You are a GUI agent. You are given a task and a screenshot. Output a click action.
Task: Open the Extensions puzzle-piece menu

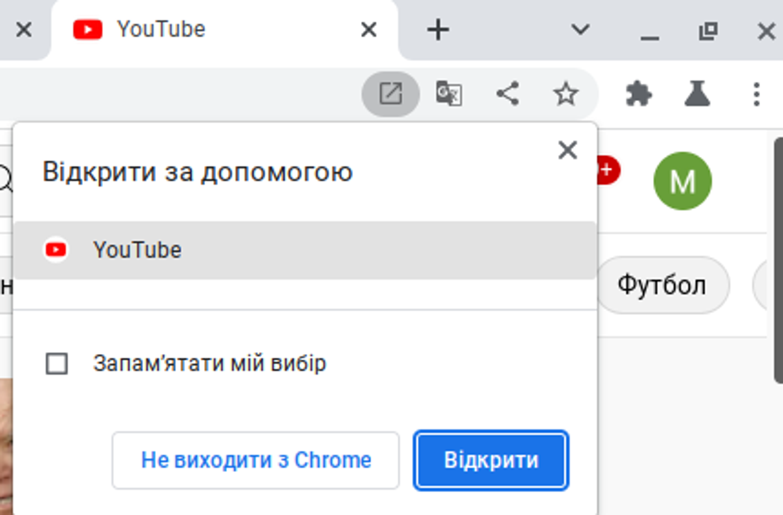pos(638,94)
